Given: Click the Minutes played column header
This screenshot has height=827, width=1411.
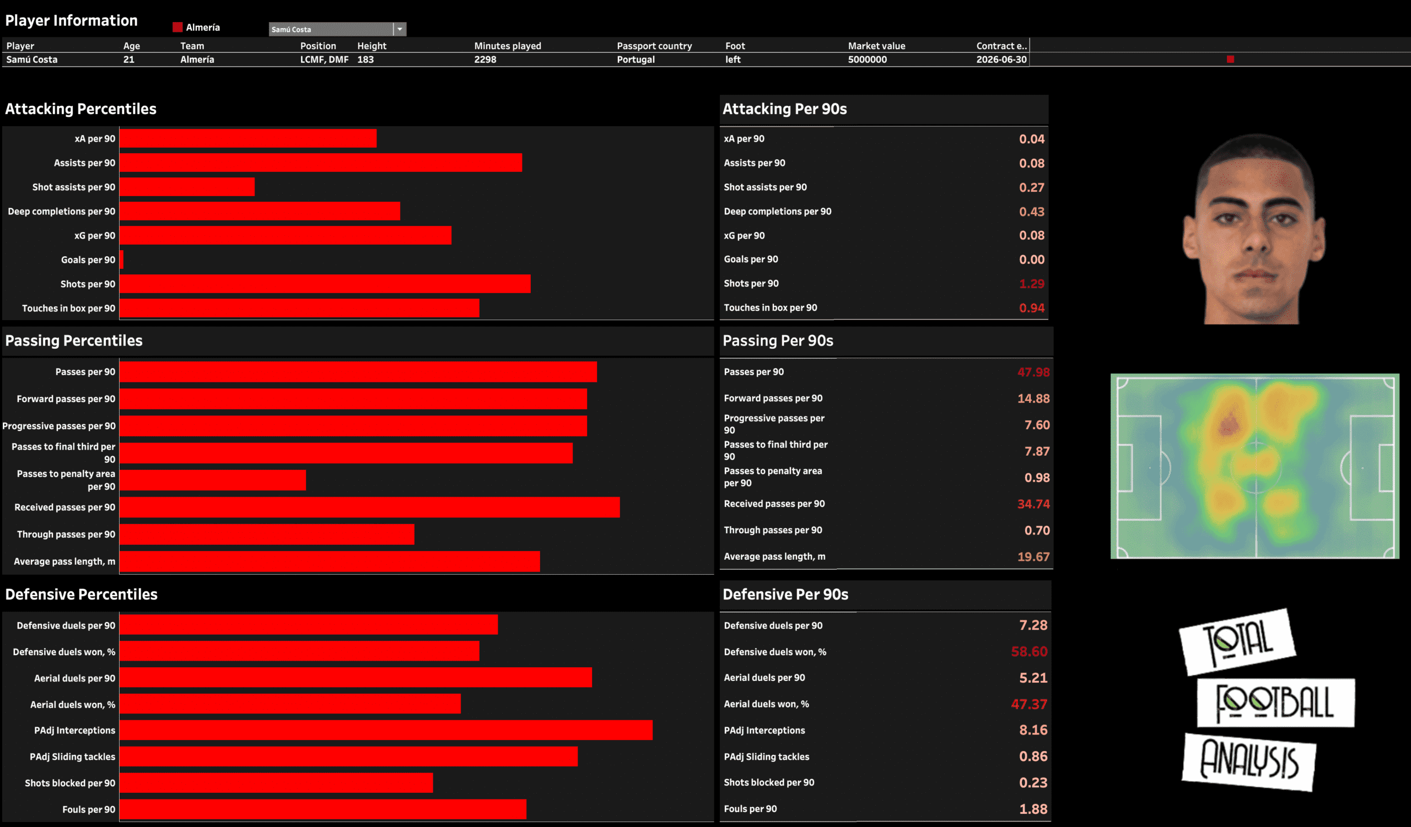Looking at the screenshot, I should [507, 46].
